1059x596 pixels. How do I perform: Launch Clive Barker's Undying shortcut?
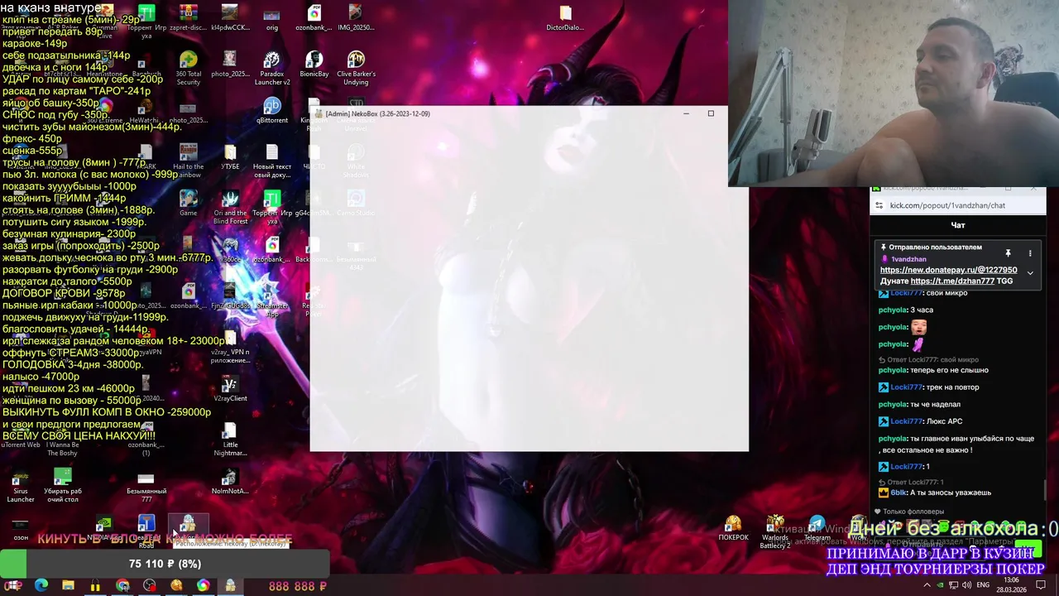click(x=356, y=68)
